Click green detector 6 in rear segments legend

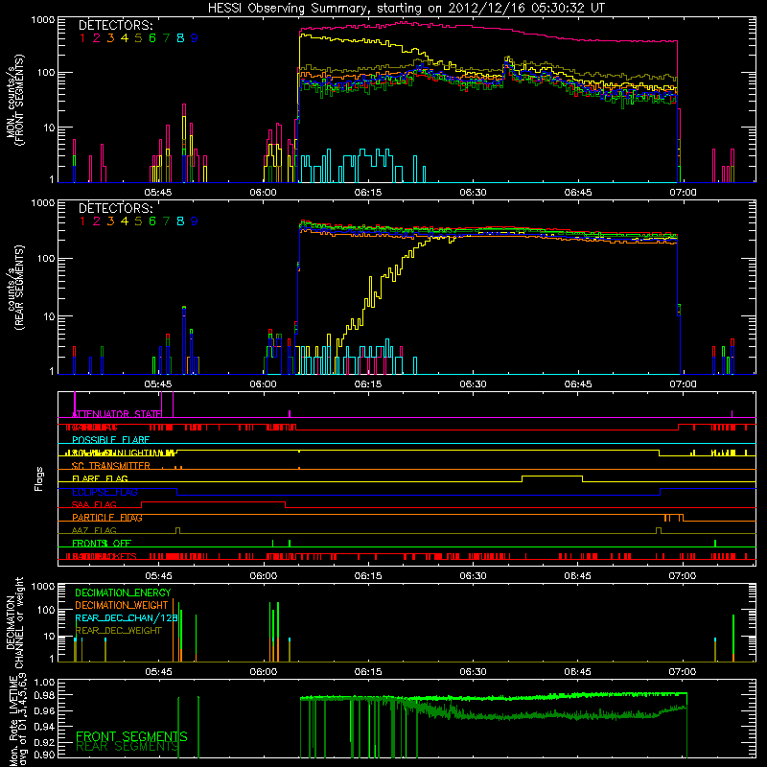[x=152, y=221]
